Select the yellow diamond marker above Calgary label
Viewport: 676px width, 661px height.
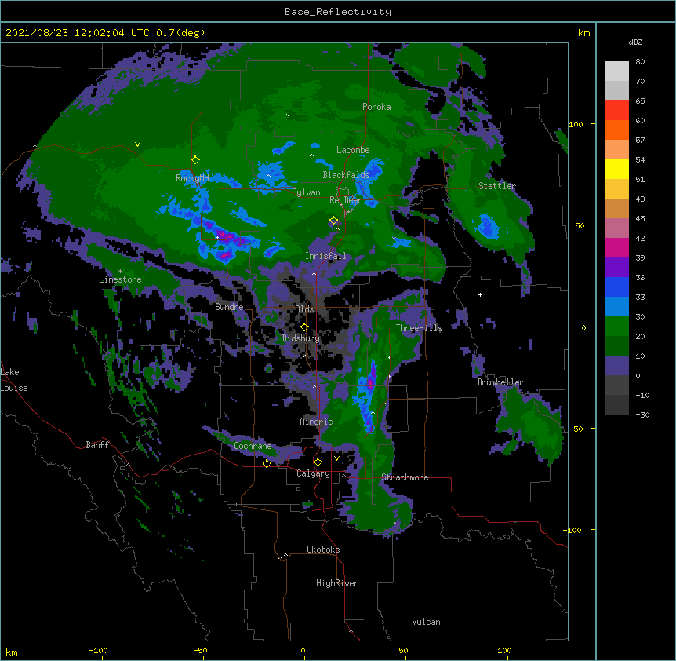point(318,462)
